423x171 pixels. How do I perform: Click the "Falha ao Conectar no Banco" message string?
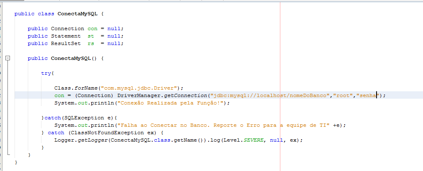(223, 125)
